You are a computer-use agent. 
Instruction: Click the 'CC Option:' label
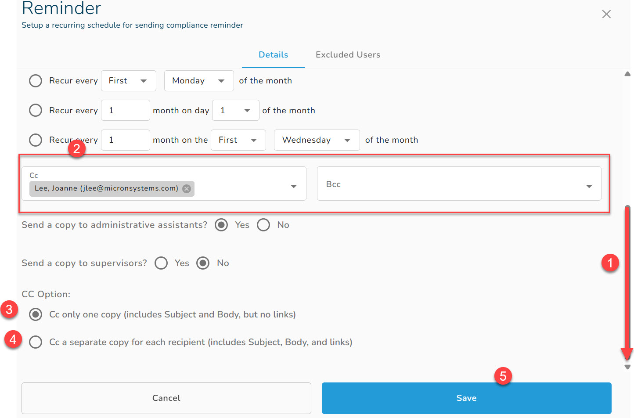point(46,294)
